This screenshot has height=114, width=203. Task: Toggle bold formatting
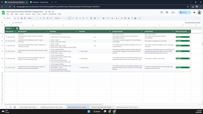click(76, 18)
